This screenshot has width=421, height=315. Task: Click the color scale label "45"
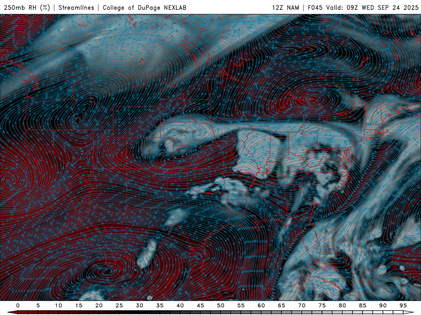(201, 306)
